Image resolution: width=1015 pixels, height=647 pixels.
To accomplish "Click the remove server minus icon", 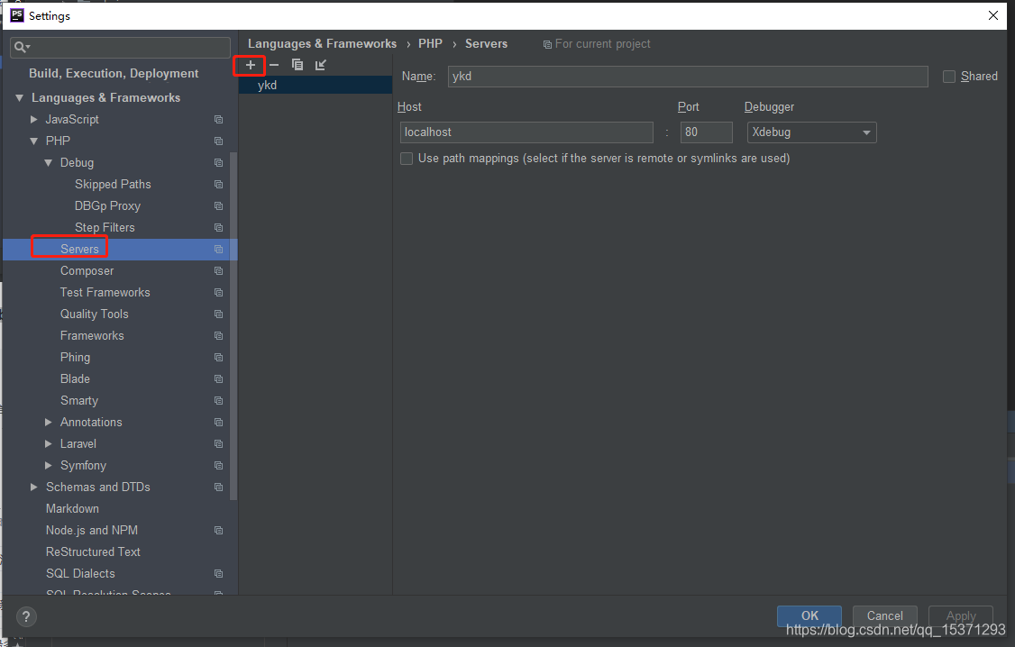I will [274, 65].
